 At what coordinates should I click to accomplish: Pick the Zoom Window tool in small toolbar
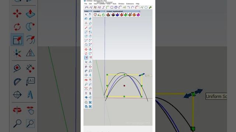coord(90,84)
